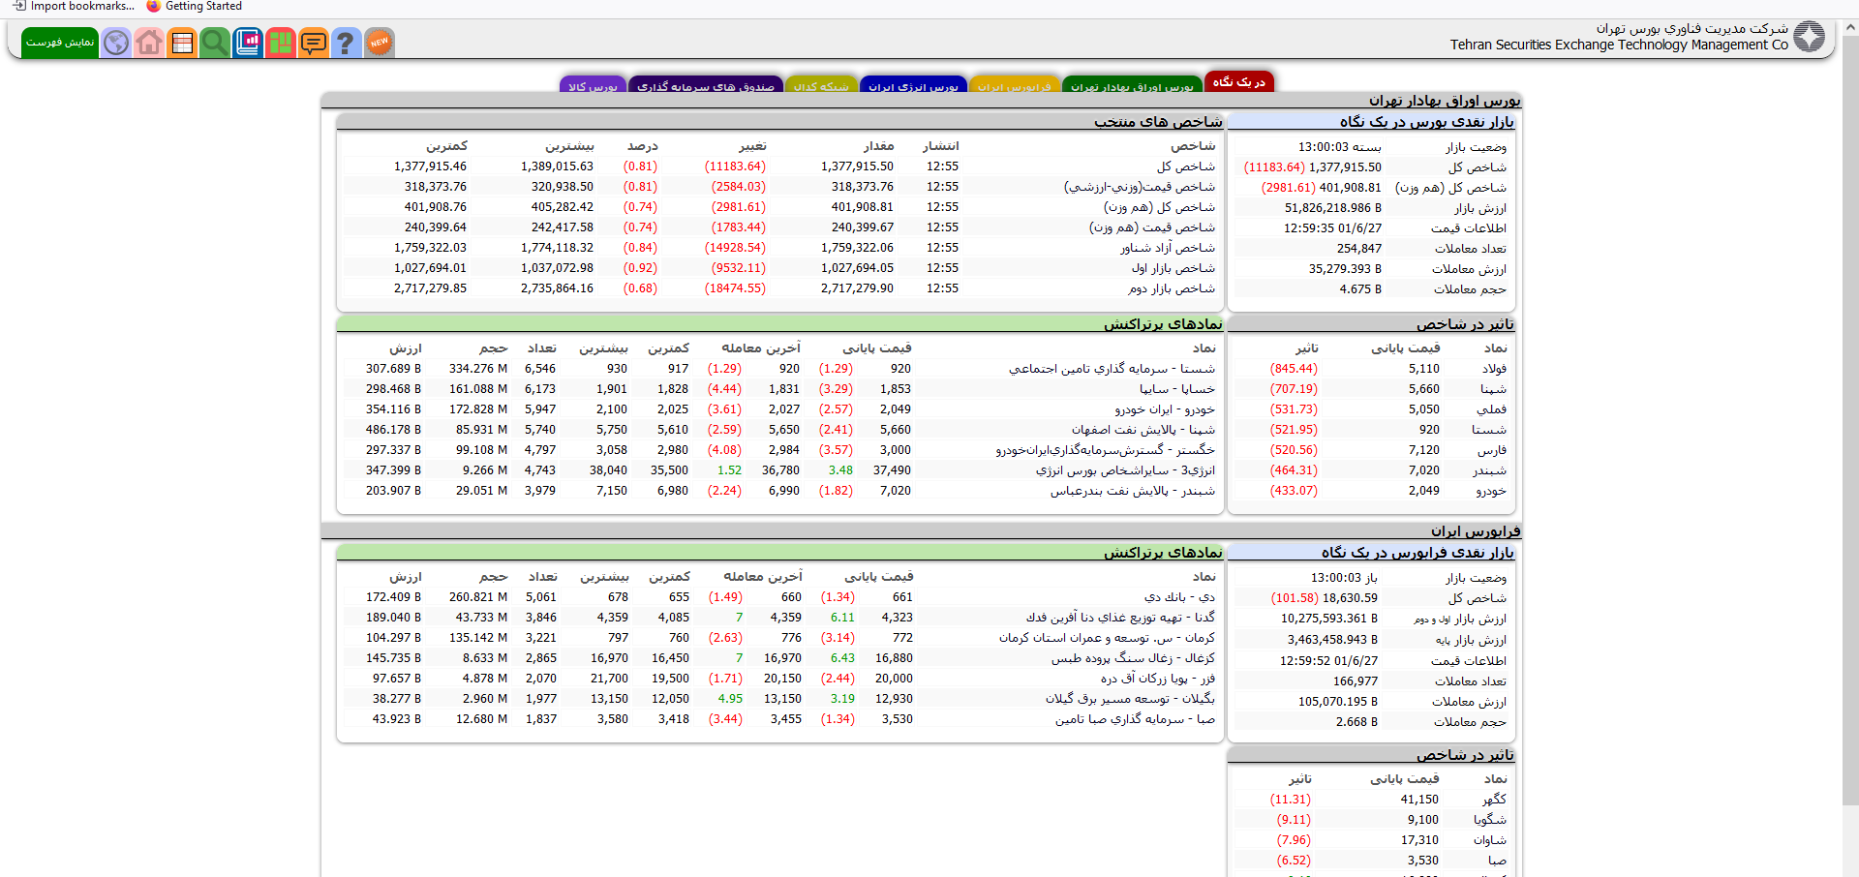Click the green magnifier search icon

pos(215,43)
